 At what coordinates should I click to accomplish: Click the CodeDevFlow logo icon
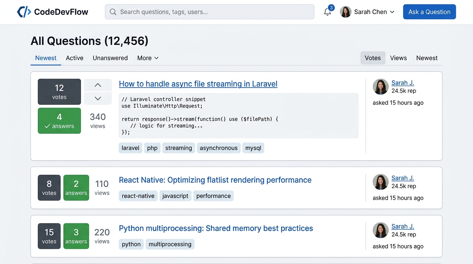click(x=24, y=12)
